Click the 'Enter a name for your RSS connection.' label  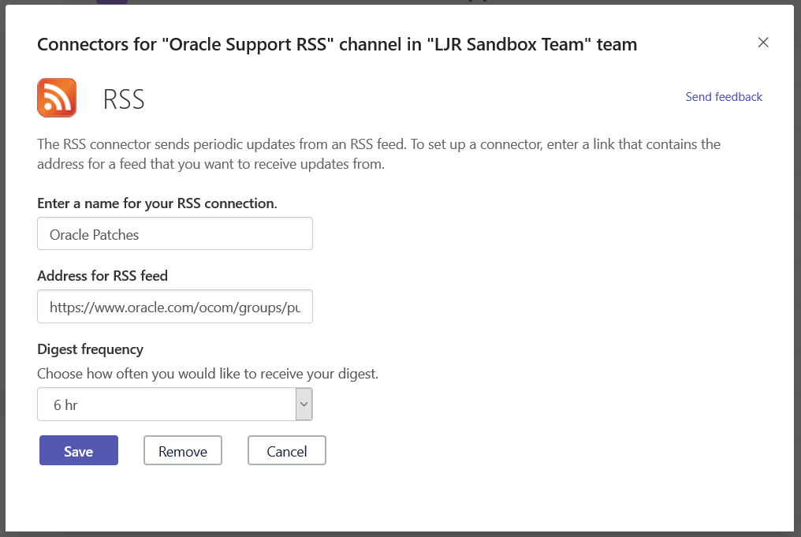157,203
